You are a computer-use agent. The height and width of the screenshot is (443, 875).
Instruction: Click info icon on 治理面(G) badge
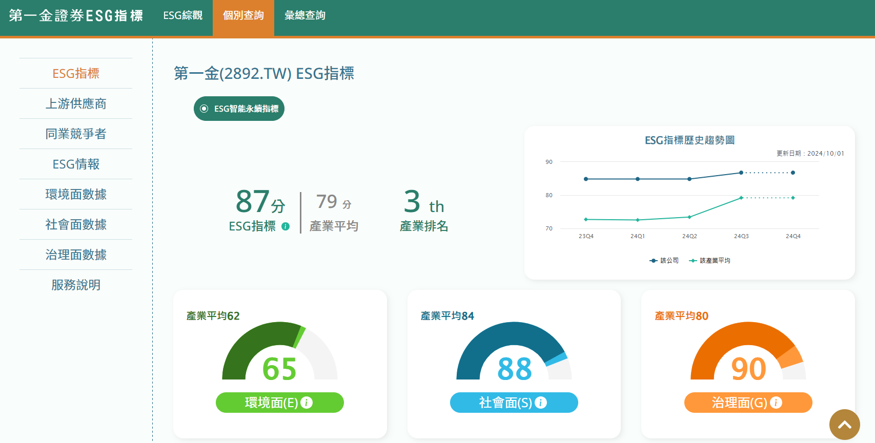(x=776, y=403)
